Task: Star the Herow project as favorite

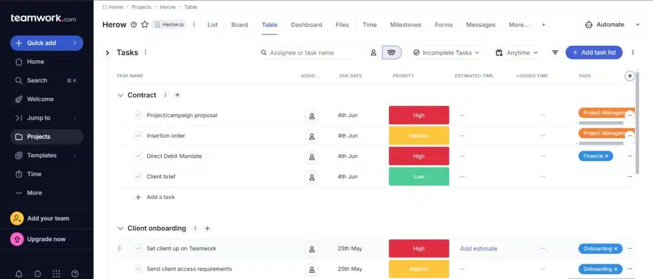Action: point(145,24)
